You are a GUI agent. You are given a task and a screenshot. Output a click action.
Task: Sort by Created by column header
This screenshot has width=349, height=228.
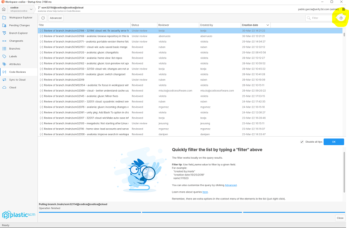point(220,25)
